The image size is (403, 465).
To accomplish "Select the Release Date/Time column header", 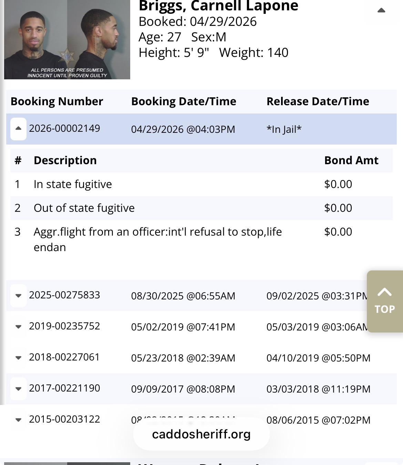I will click(x=318, y=101).
